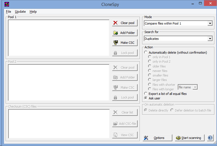Select newer files radio option
The height and width of the screenshot is (146, 217).
(158, 71)
